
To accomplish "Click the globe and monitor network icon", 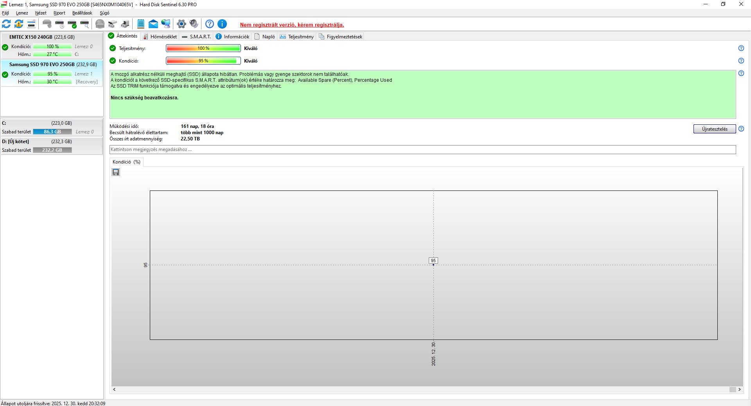I will [x=166, y=24].
